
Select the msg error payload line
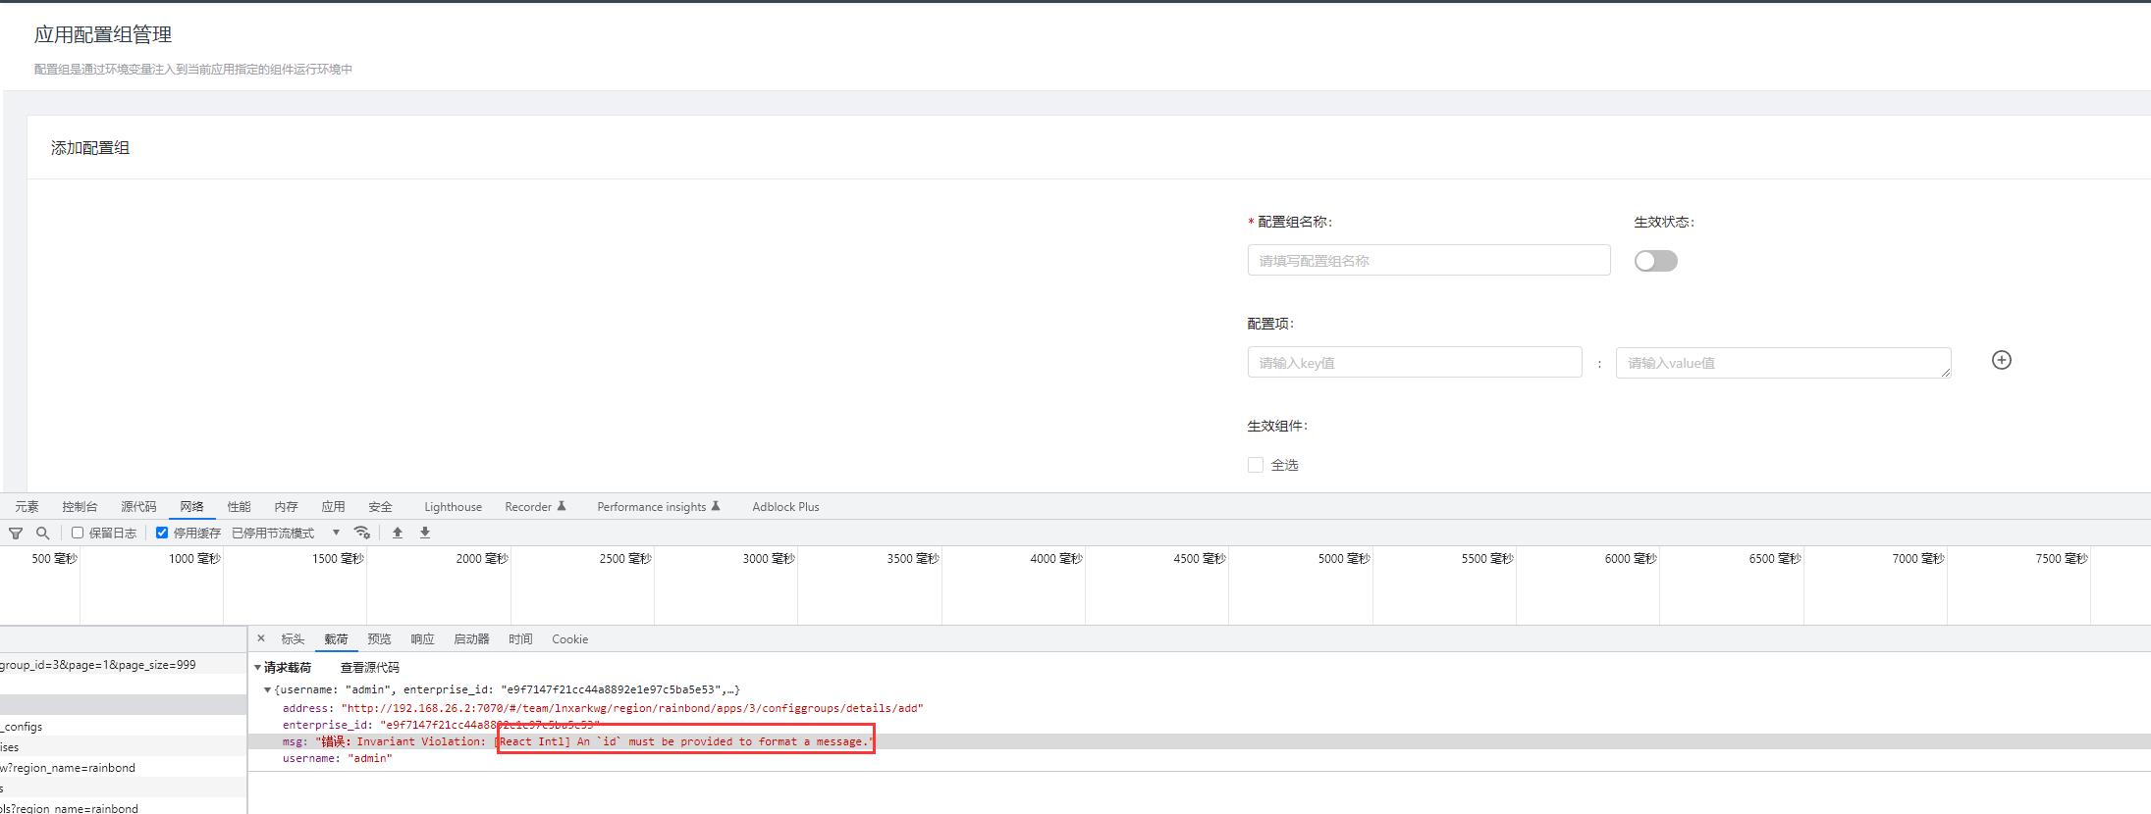1200,741
